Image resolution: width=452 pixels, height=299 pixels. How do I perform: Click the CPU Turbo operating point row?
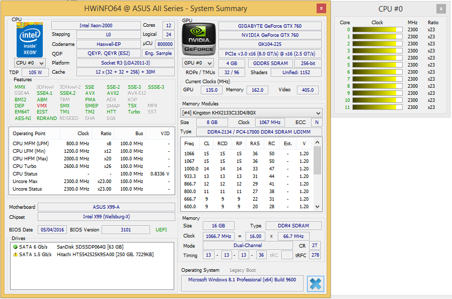pyautogui.click(x=92, y=166)
